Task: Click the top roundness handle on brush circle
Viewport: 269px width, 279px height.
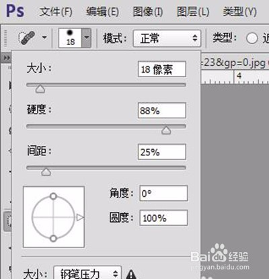Action: click(x=53, y=196)
